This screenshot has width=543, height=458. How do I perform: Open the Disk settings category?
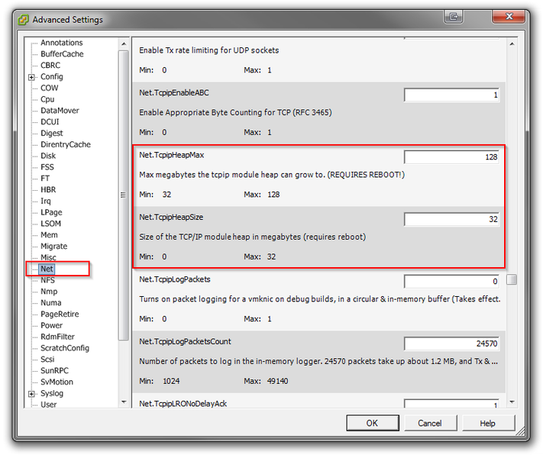(47, 156)
